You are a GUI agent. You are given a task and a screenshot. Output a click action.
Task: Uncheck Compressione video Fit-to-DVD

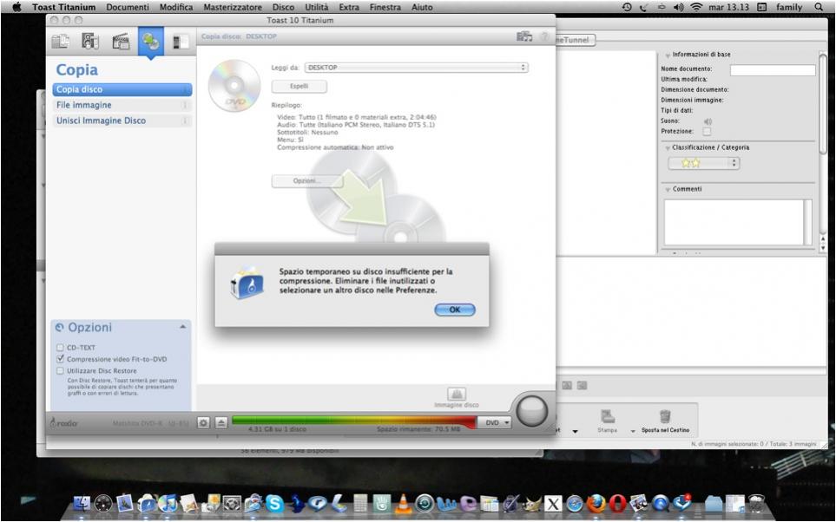click(60, 359)
